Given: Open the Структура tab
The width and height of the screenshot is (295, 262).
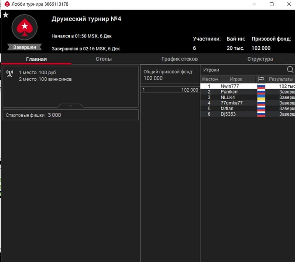Looking at the screenshot, I should coord(260,59).
